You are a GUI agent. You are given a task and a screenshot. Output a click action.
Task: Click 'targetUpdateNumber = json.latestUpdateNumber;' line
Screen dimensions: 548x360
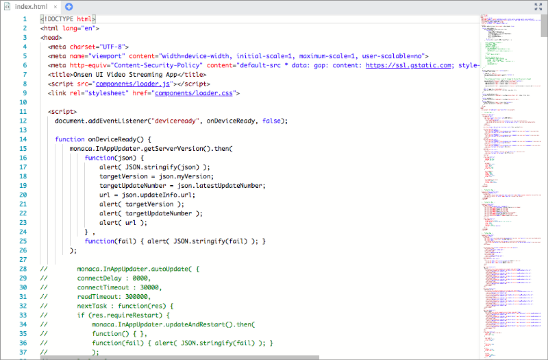pos(182,186)
